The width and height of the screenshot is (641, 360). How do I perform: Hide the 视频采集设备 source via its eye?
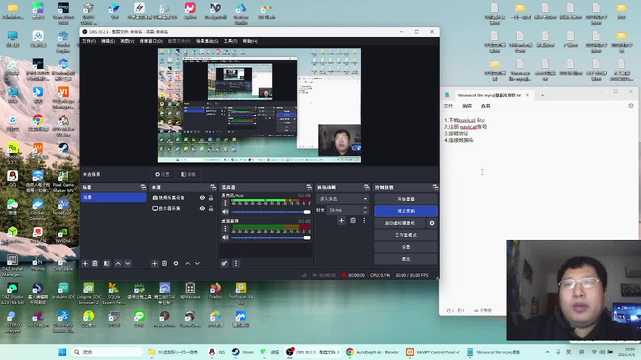[x=202, y=198]
